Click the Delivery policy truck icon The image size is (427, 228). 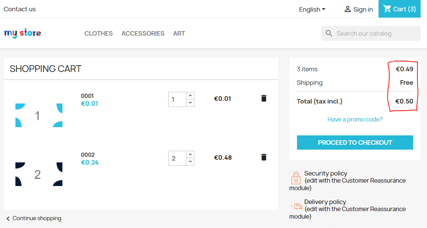pyautogui.click(x=295, y=205)
